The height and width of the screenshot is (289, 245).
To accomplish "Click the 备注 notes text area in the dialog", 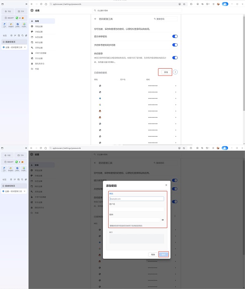I will 136,239.
